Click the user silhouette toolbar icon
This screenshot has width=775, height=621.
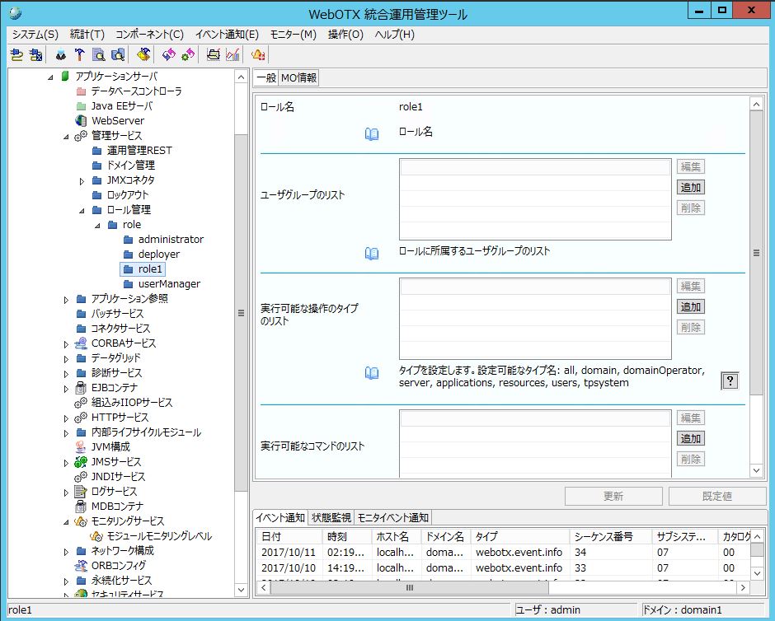[x=60, y=55]
